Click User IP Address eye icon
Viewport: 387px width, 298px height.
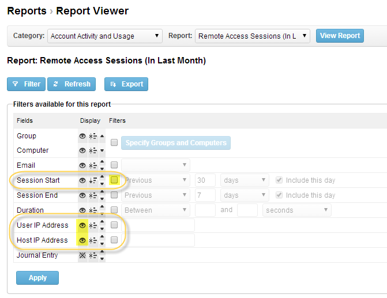click(82, 225)
